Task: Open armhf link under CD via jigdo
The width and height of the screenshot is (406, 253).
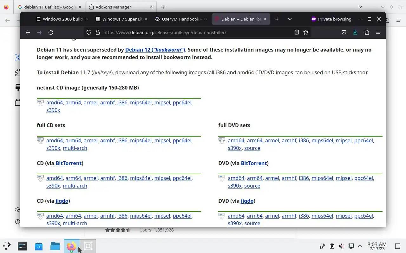Action: point(108,216)
